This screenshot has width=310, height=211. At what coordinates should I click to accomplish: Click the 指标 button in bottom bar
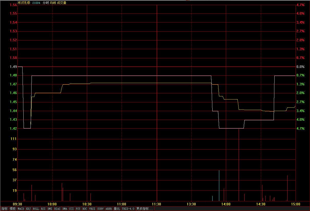(x=5, y=209)
